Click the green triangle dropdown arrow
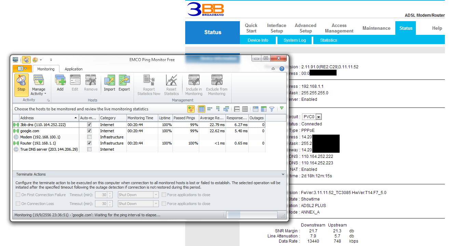This screenshot has width=450, height=246. [282, 108]
